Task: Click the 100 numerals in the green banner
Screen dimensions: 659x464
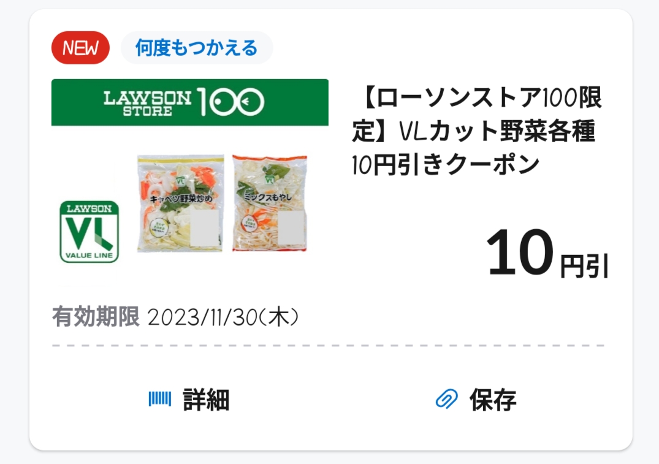Action: click(230, 102)
